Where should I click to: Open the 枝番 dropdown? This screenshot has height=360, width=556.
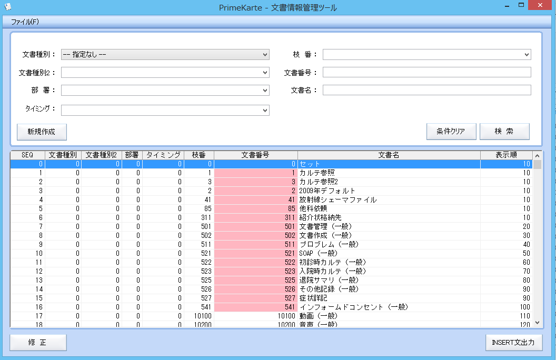[427, 55]
